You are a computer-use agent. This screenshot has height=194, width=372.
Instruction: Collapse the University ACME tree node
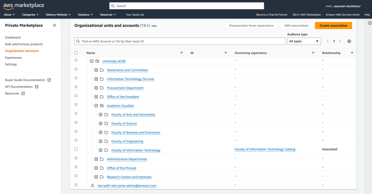click(x=92, y=61)
